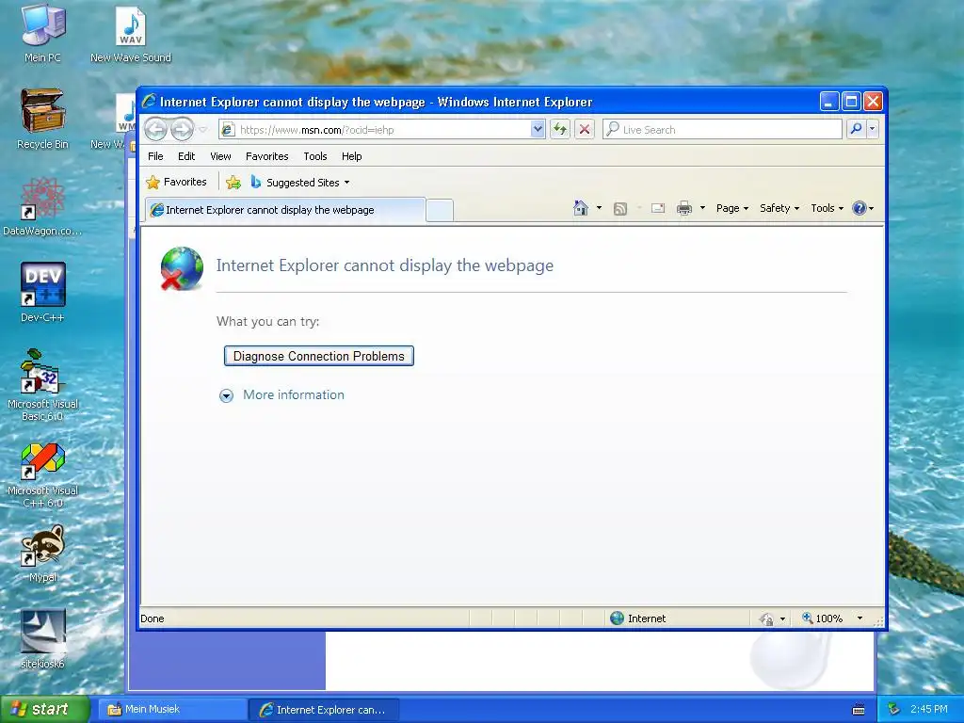The image size is (964, 723).
Task: Open the Home button dropdown arrow
Action: (599, 208)
